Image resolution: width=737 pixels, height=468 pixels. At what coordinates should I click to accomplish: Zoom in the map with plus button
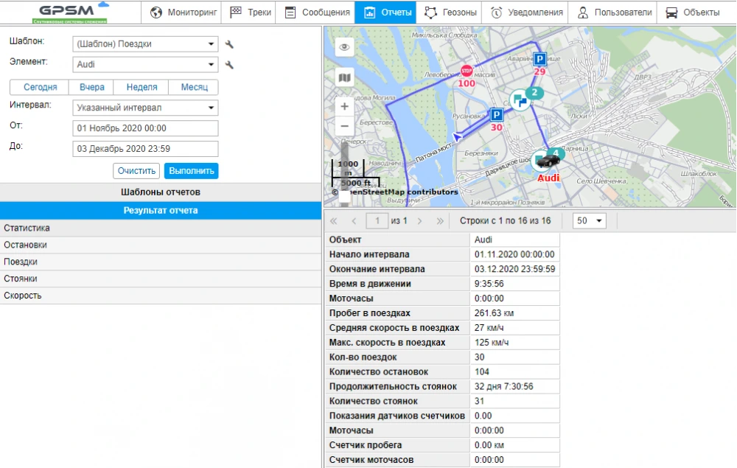click(344, 107)
